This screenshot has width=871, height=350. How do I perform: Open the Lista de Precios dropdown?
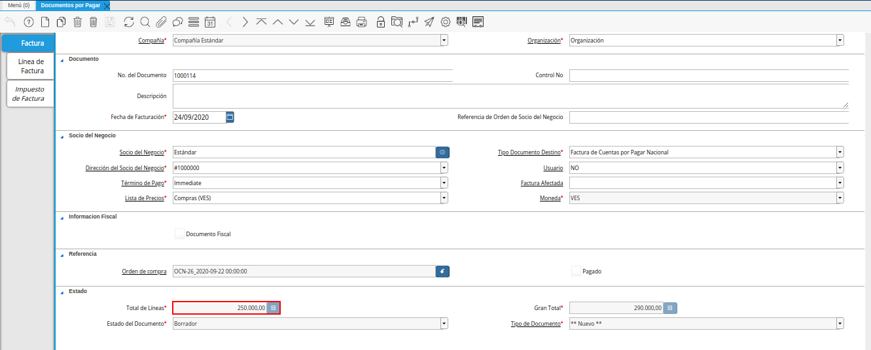pyautogui.click(x=444, y=198)
